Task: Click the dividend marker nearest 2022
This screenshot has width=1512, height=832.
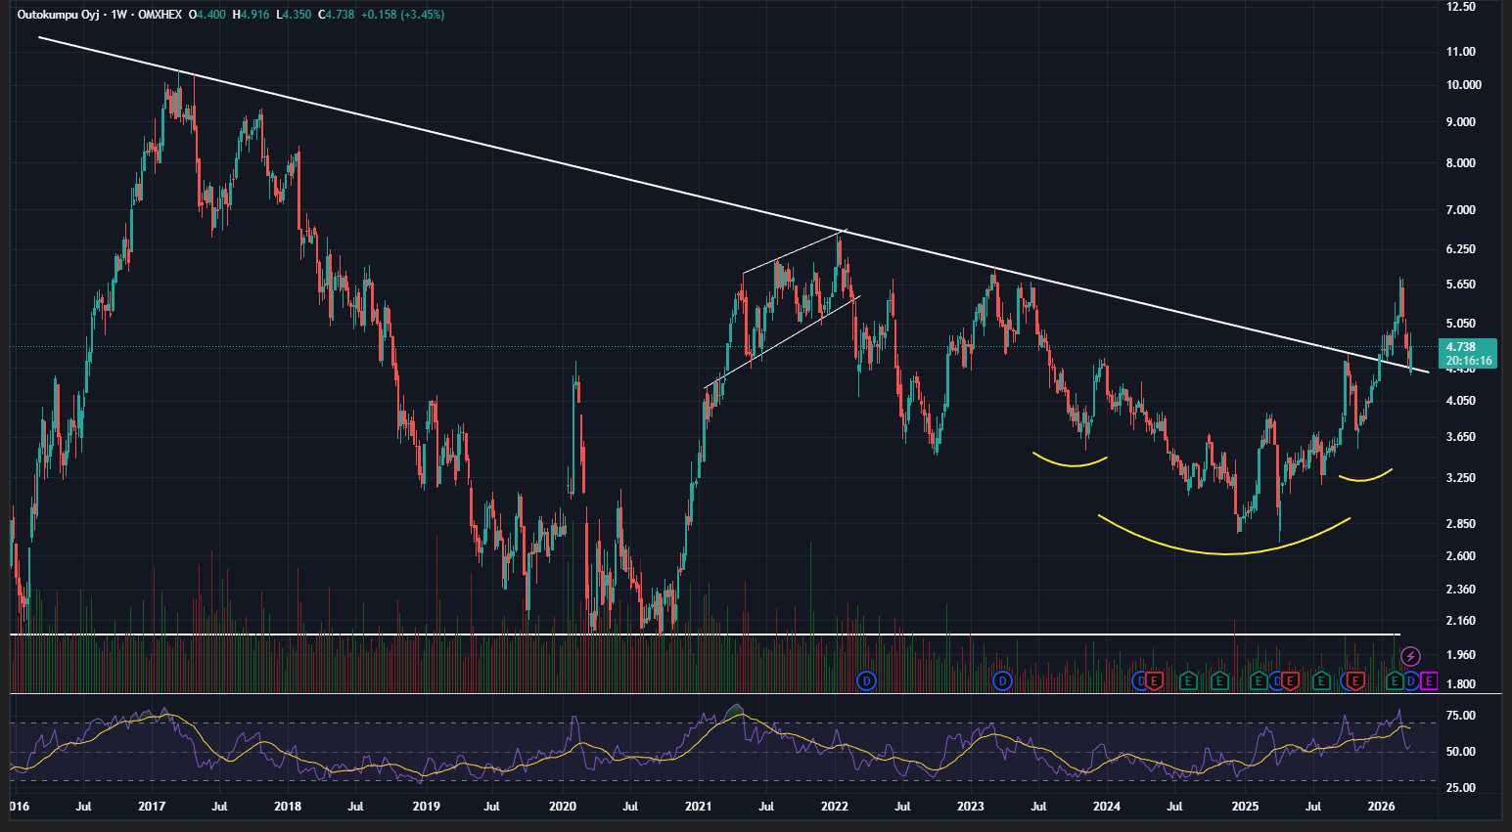Action: tap(865, 680)
